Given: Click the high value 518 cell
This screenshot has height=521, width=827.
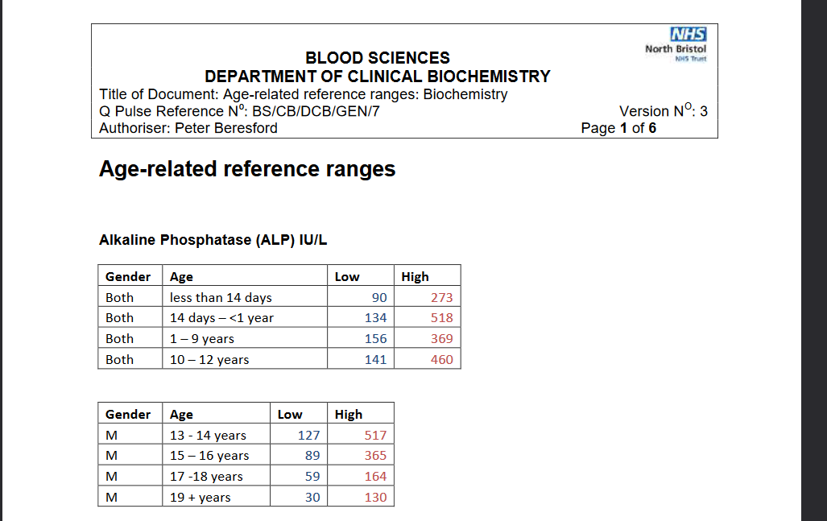Looking at the screenshot, I should pos(441,318).
